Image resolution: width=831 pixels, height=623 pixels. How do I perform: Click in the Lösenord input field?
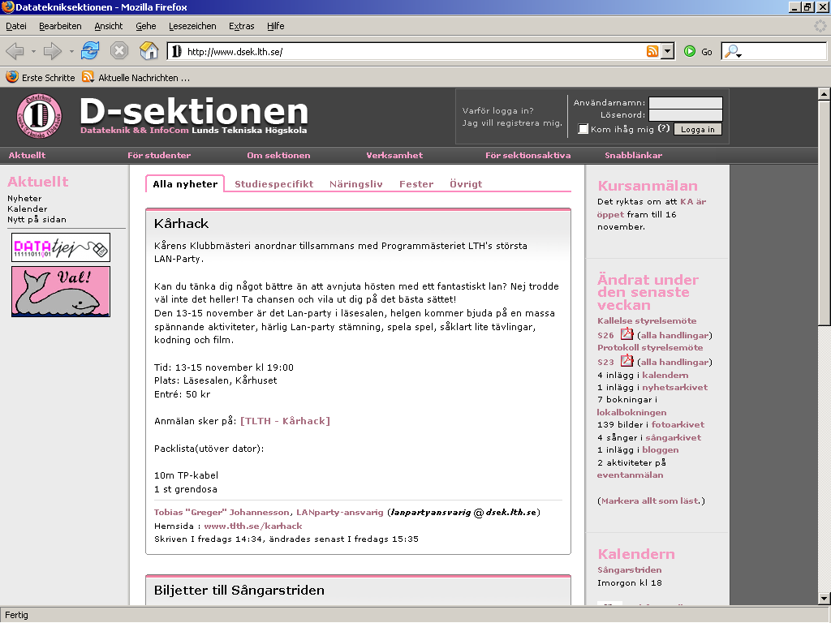(x=686, y=115)
